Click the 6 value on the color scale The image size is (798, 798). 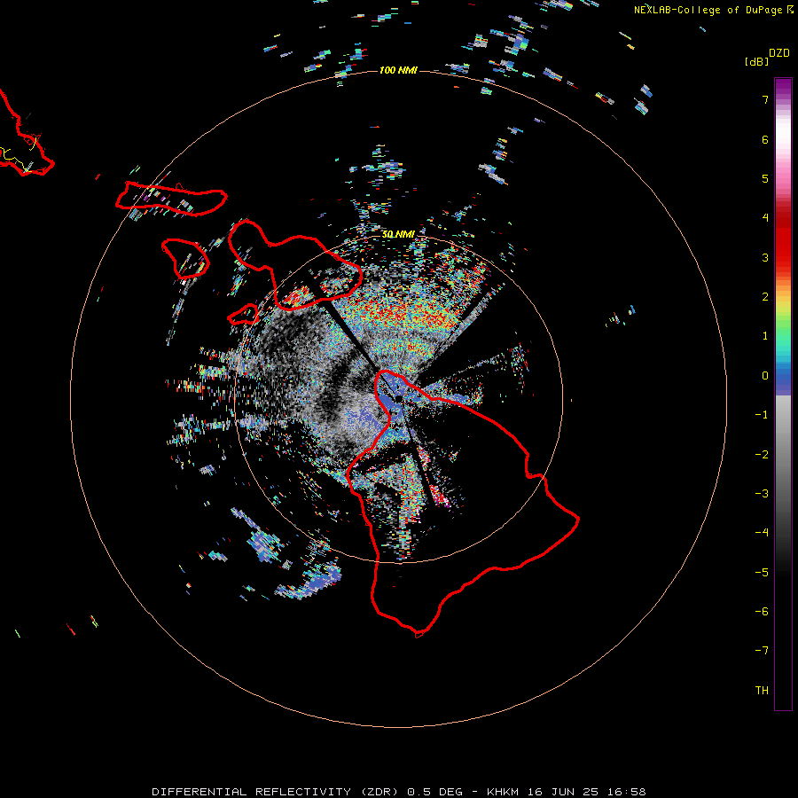click(x=765, y=139)
